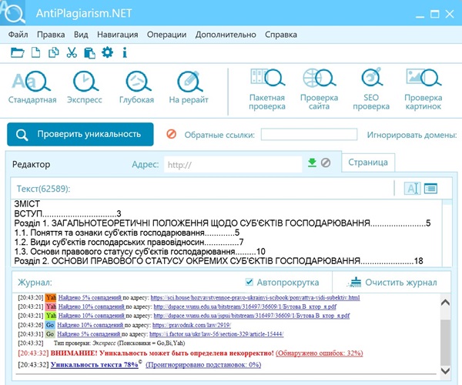
Task: Click journal scrollbar down arrow
Action: coord(446,370)
